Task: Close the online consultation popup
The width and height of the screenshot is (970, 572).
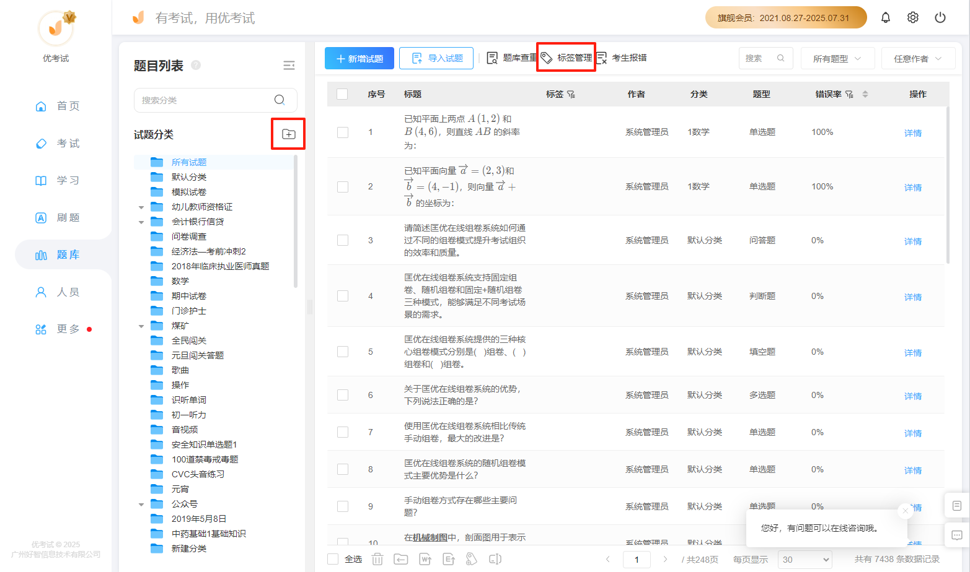Action: tap(905, 510)
